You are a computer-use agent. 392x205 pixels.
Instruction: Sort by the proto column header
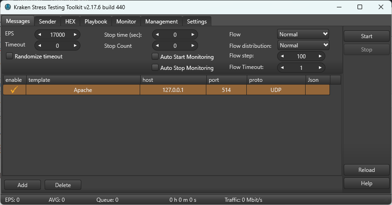coord(276,80)
